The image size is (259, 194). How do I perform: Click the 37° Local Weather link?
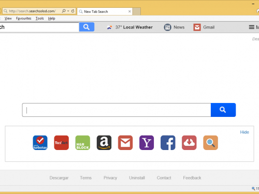click(134, 27)
